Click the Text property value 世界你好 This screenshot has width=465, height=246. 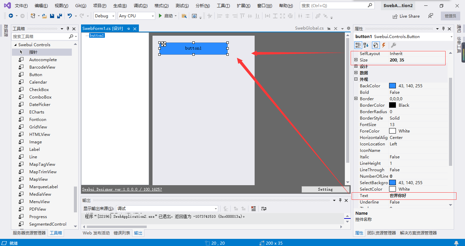[398, 196]
